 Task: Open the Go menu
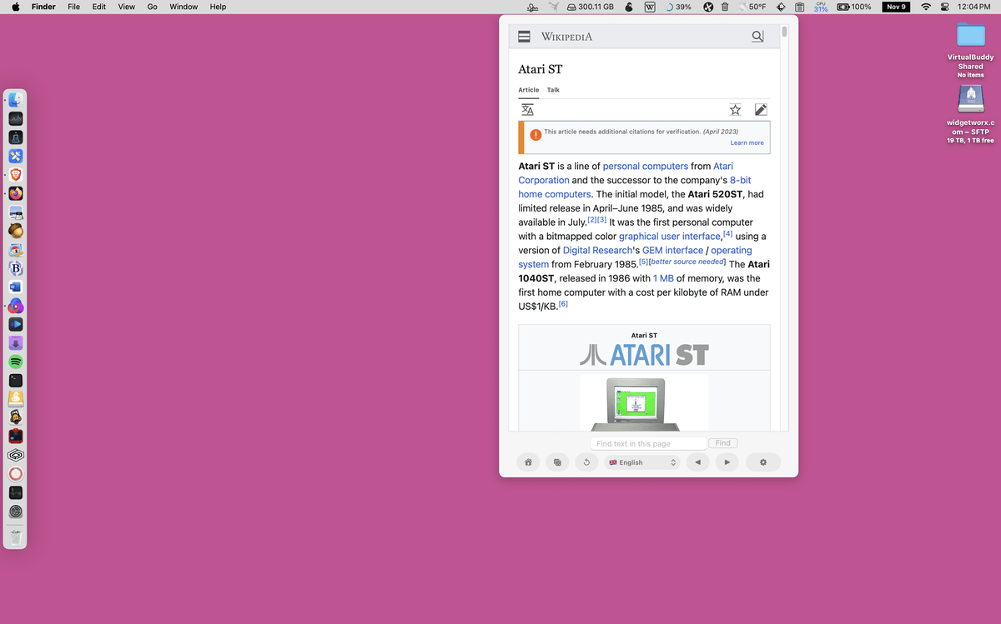click(x=152, y=7)
